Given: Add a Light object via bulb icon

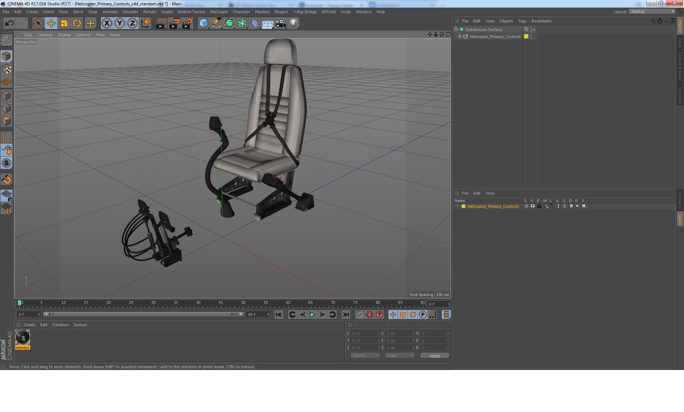Looking at the screenshot, I should (293, 23).
